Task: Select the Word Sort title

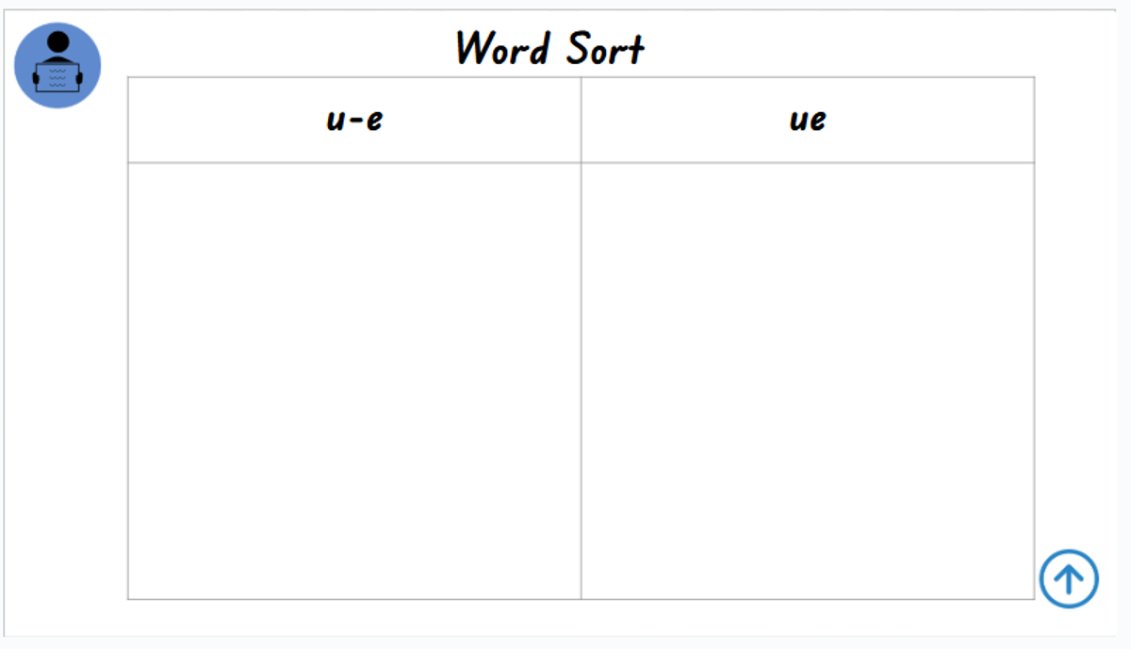Action: point(549,48)
